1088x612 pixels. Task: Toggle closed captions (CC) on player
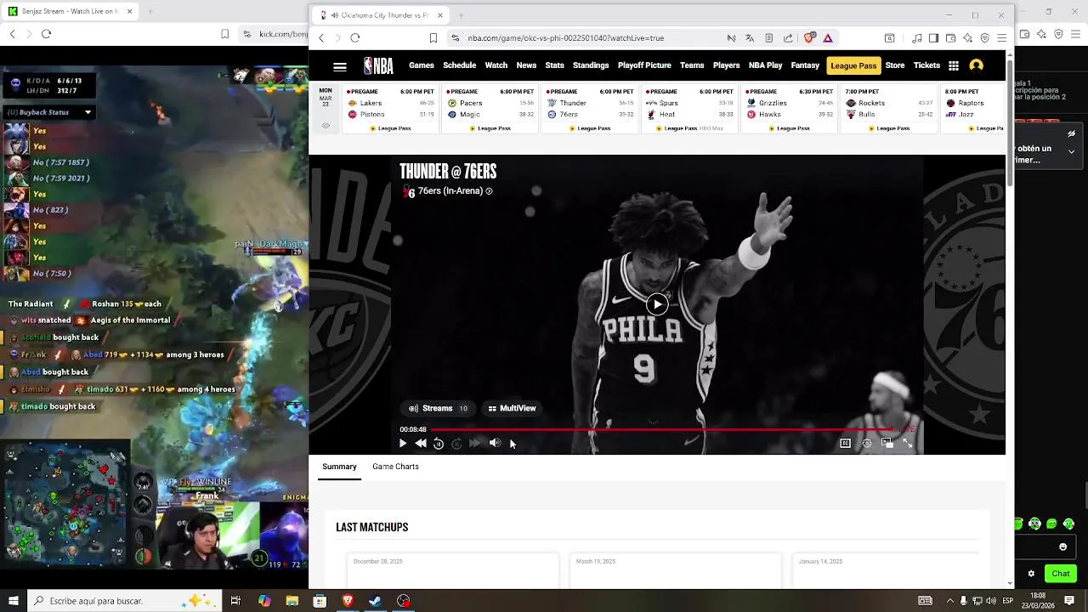[x=845, y=443]
